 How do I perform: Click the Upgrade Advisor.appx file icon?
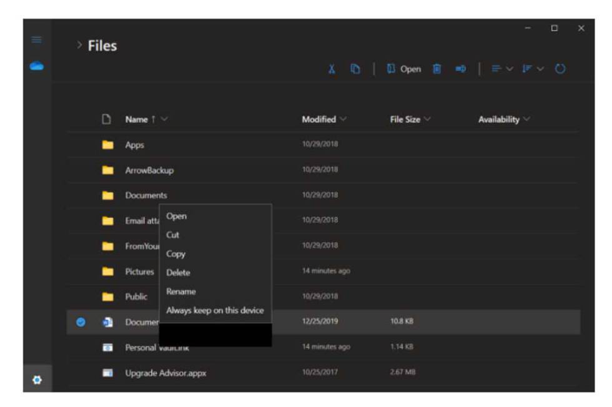point(107,373)
